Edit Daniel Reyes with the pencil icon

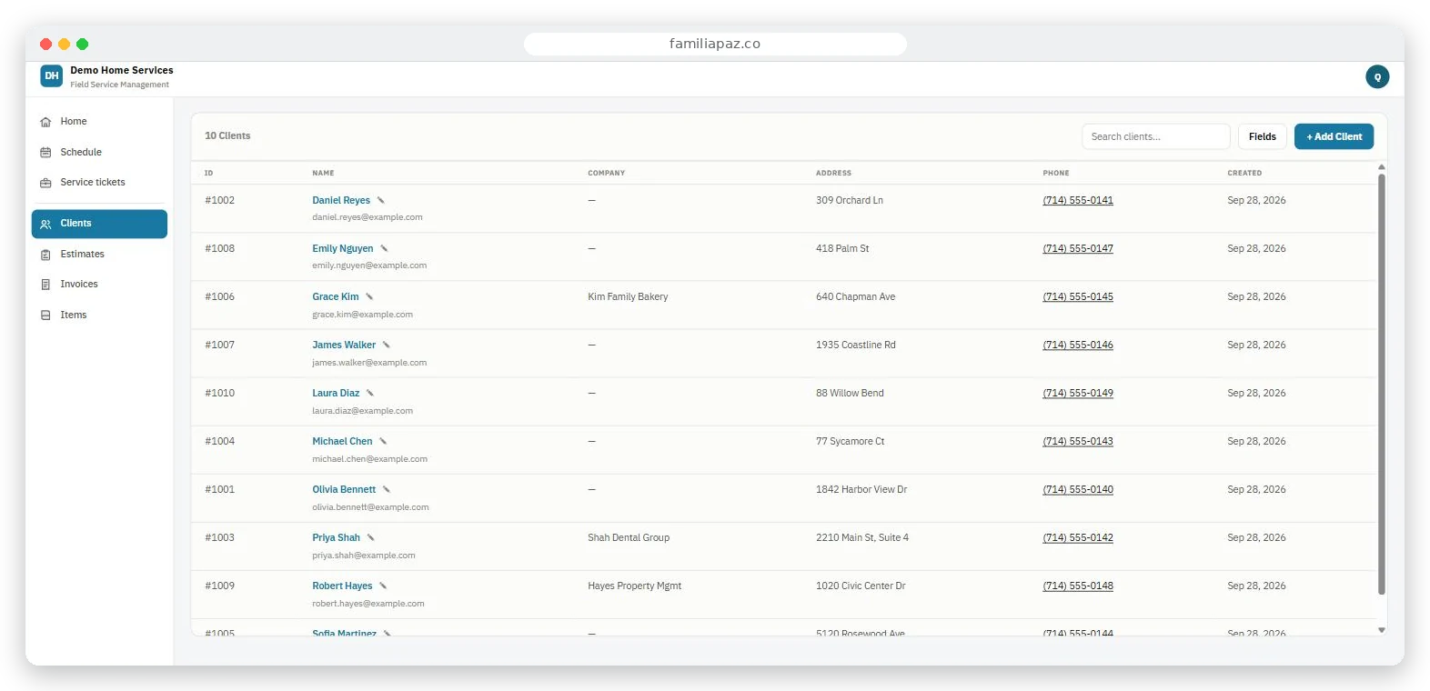pos(381,200)
